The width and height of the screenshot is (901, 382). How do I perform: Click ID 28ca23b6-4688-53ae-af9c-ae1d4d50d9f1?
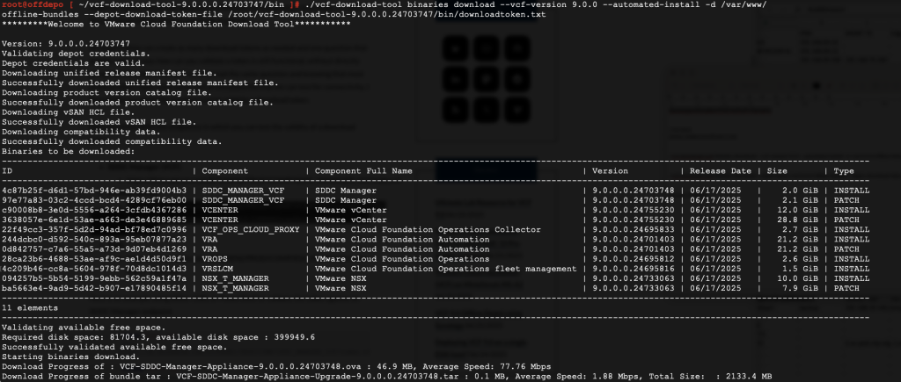[x=94, y=259]
